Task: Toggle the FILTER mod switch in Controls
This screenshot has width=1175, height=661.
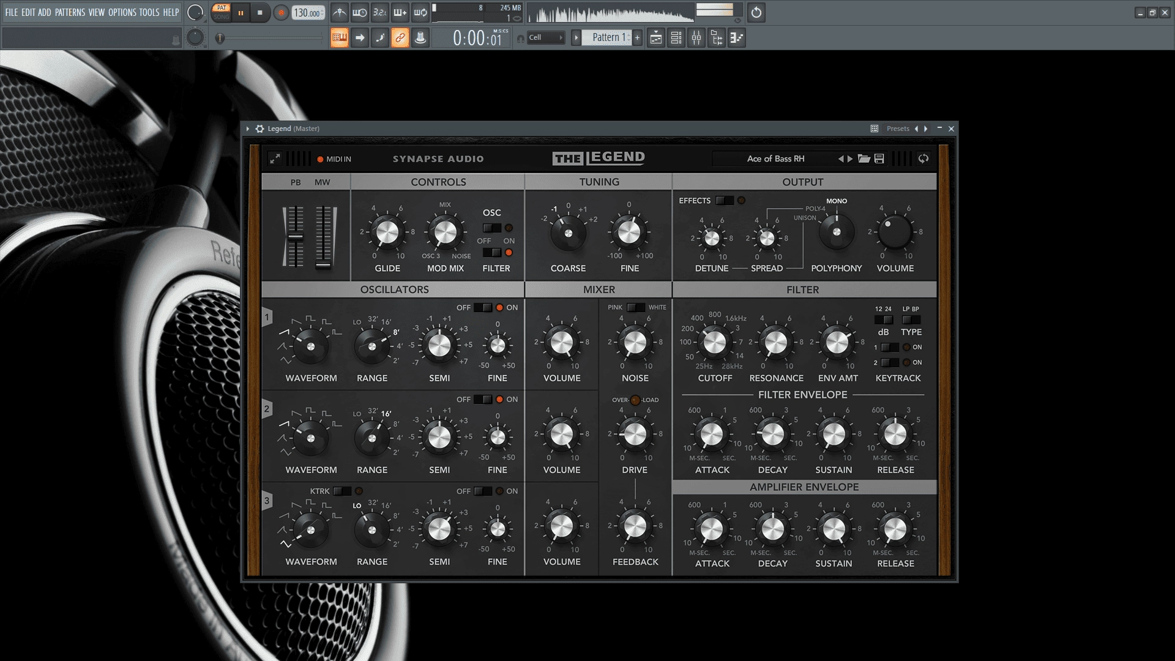Action: [492, 252]
